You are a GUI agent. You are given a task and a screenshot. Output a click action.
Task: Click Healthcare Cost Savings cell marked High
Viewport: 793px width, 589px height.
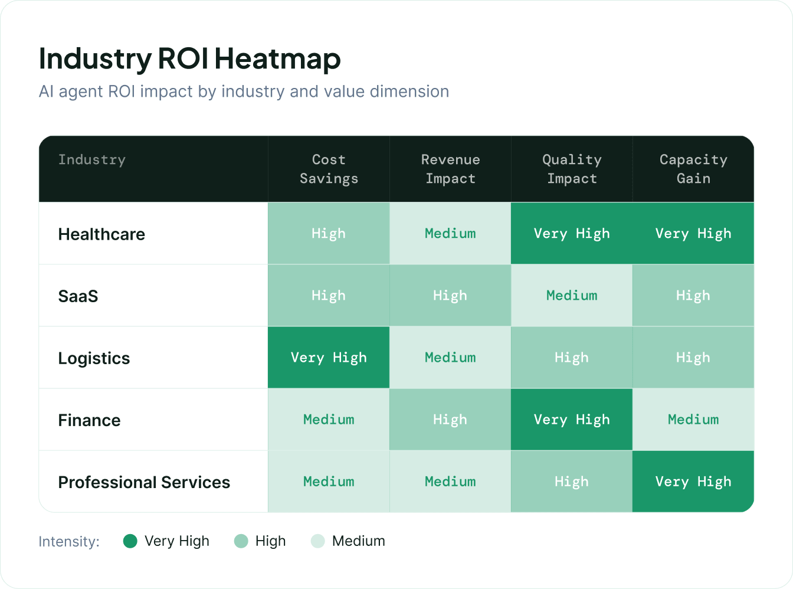point(329,233)
